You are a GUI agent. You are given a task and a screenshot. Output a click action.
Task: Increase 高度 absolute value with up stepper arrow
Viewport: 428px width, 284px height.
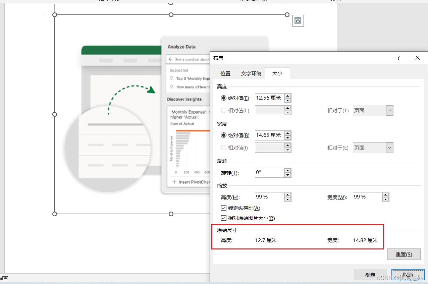point(287,96)
